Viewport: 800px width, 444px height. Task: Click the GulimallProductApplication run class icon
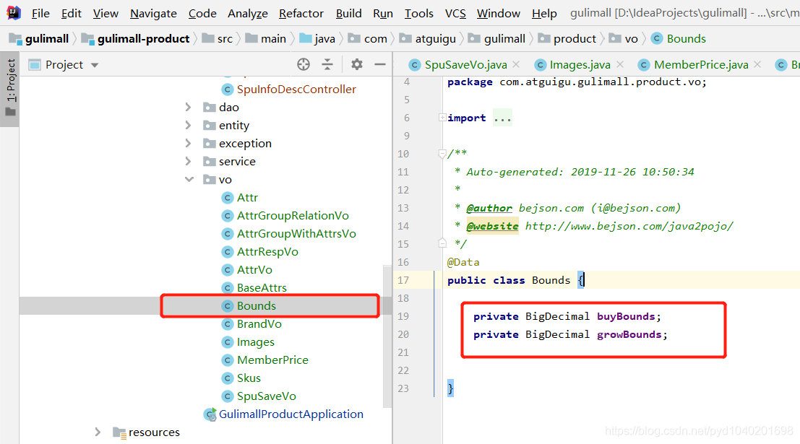[x=210, y=414]
